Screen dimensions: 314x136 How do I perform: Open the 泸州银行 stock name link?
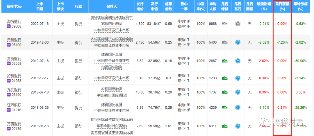coord(14,76)
